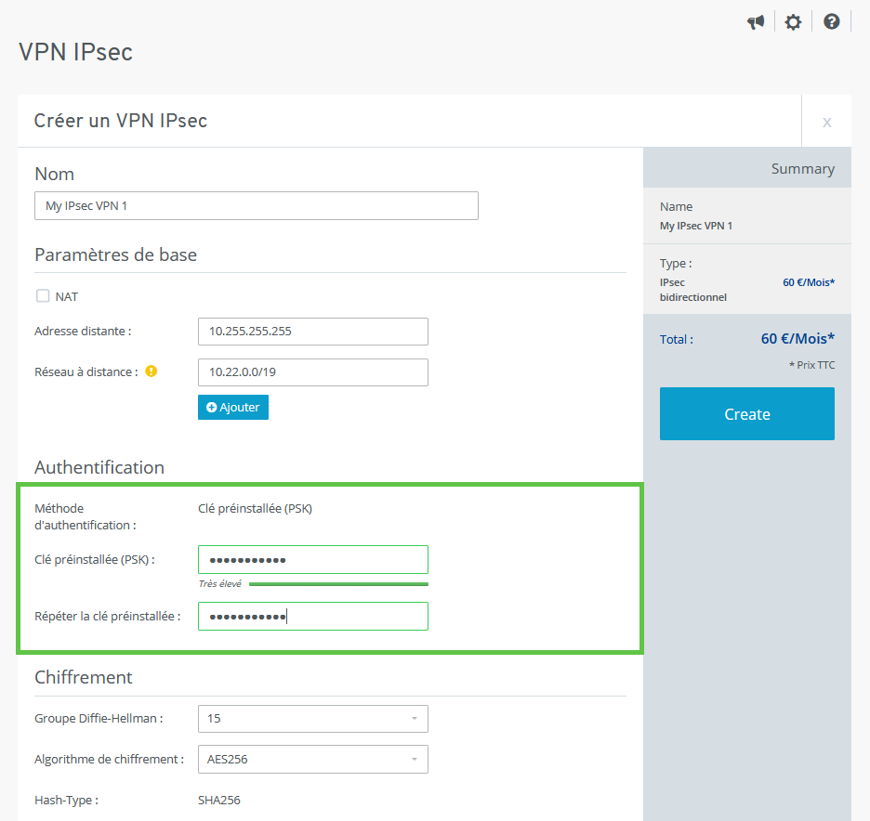Open the settings gear icon
Image resolution: width=870 pixels, height=821 pixels.
point(793,22)
